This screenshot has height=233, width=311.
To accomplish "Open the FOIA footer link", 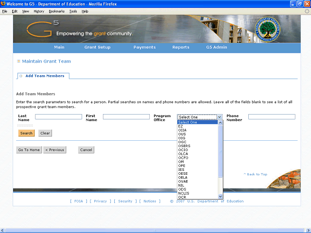I will 79,201.
